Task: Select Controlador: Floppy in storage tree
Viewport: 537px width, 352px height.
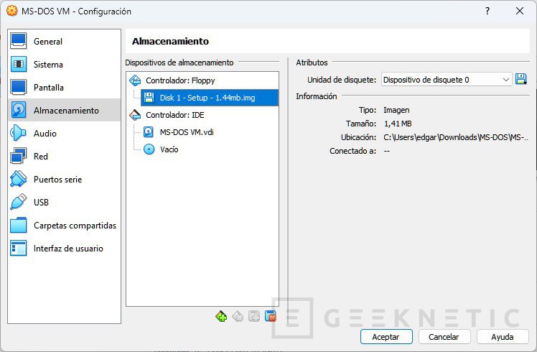Action: click(x=179, y=80)
